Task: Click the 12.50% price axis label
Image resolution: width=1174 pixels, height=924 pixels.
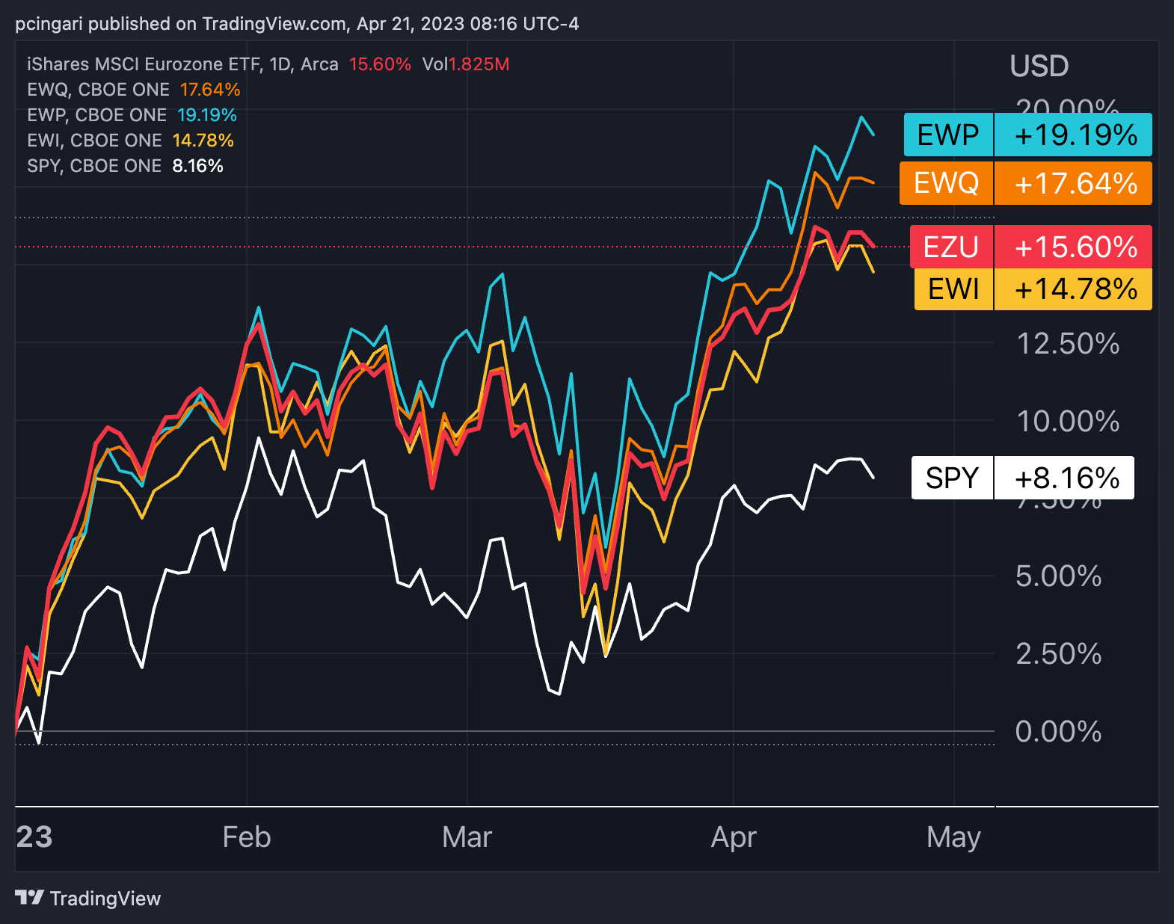Action: point(1068,344)
